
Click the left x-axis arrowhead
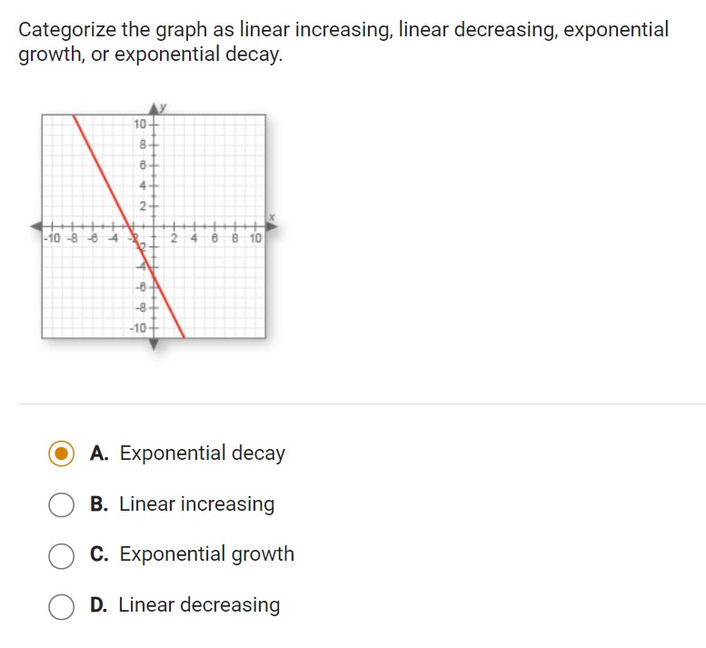[x=35, y=226]
